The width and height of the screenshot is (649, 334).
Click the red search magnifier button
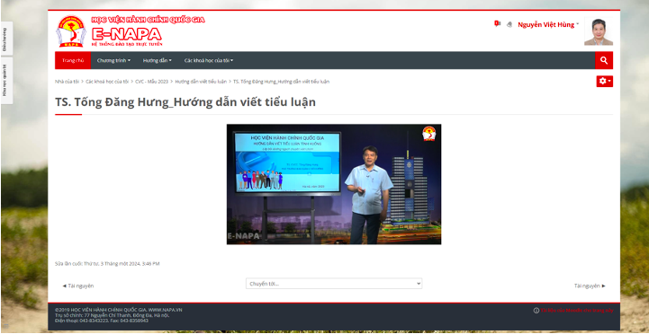point(604,60)
